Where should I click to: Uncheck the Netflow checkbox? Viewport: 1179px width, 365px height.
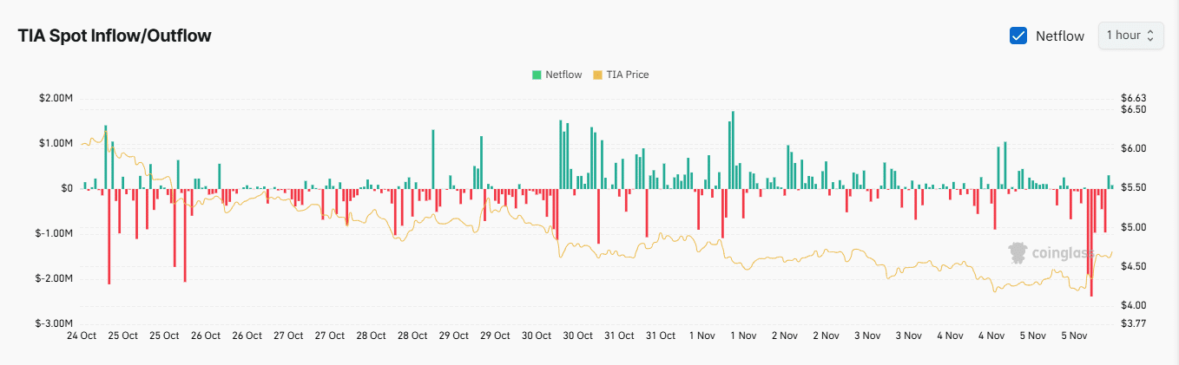tap(1018, 36)
